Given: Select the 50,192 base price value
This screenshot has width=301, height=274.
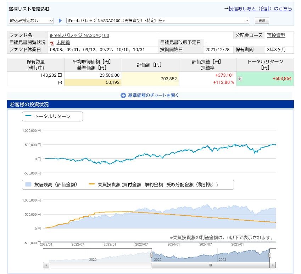Looking at the screenshot, I should [113, 82].
